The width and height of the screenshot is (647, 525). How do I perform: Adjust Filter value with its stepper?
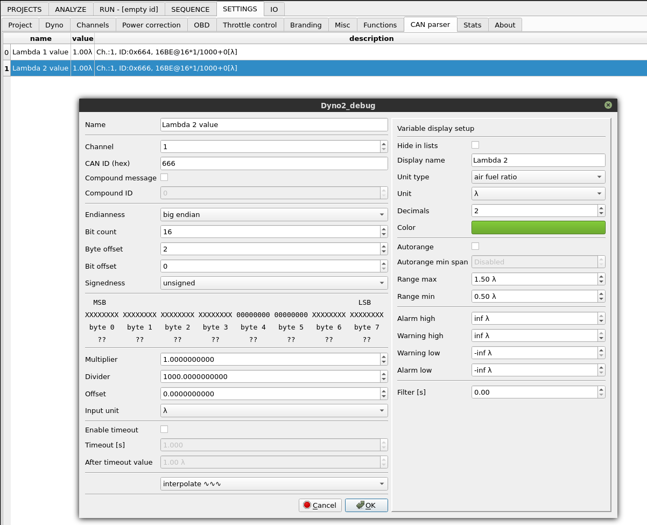(x=601, y=392)
